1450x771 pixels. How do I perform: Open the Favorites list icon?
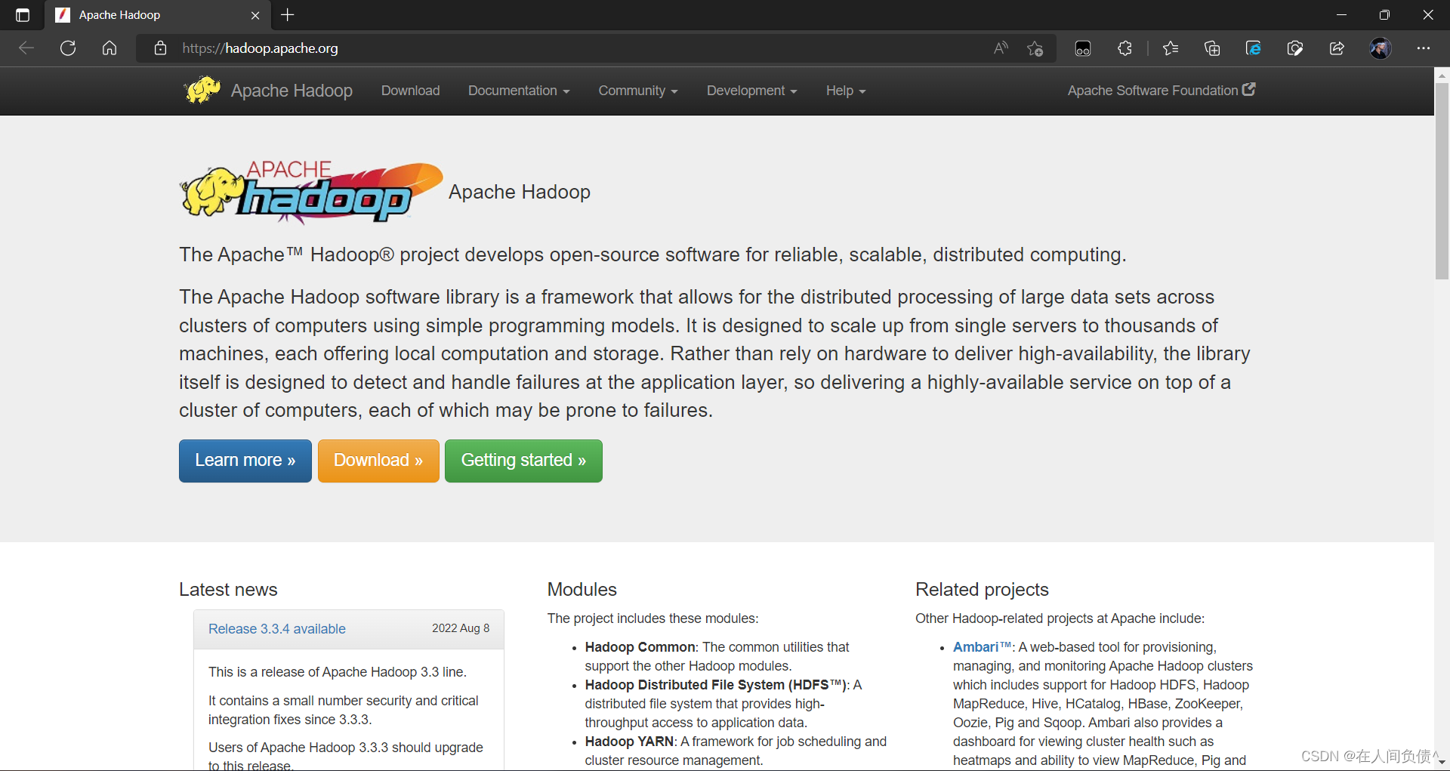pos(1171,48)
